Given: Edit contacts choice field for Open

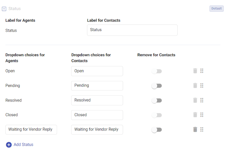Looking at the screenshot, I should (97, 71).
